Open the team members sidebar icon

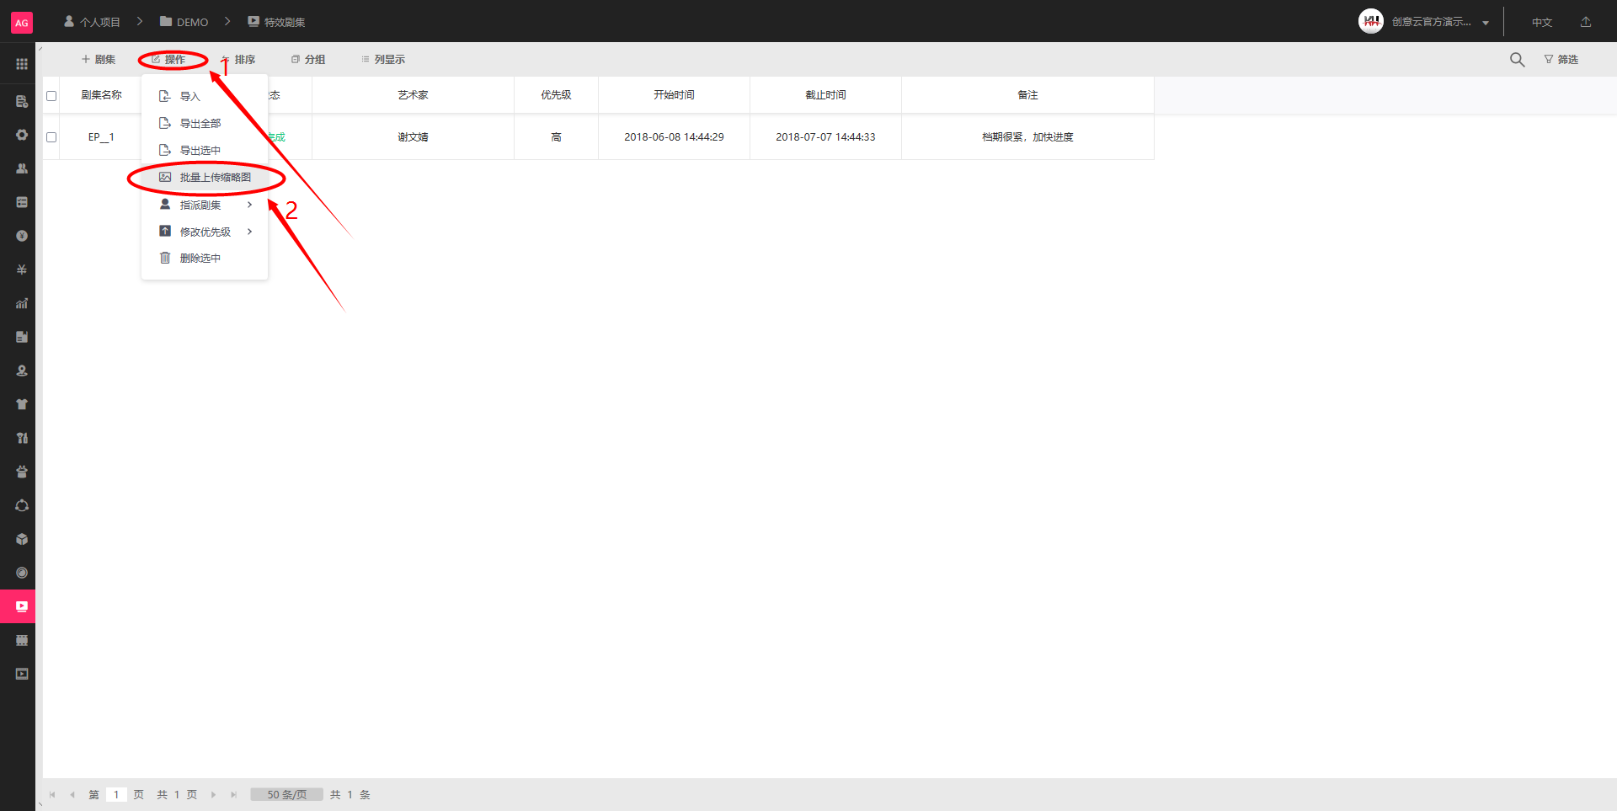click(x=22, y=168)
